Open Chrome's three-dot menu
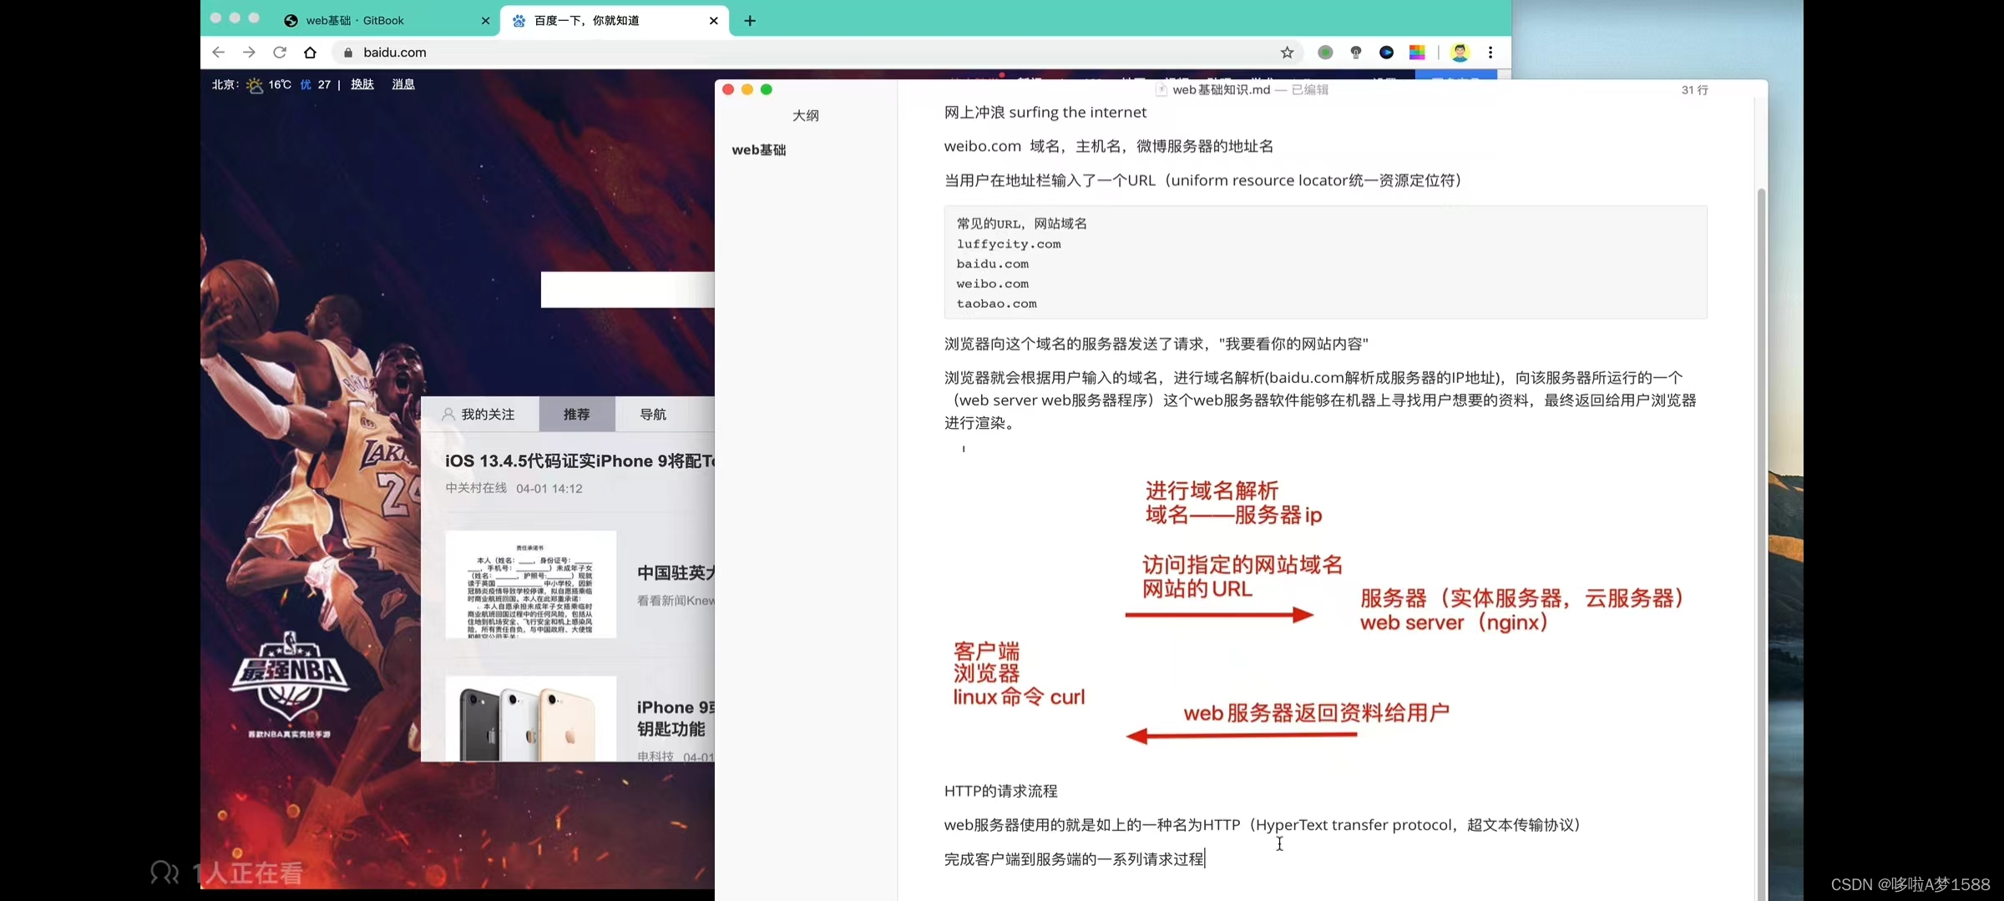Screen dimensions: 2004x901 pos(1490,53)
